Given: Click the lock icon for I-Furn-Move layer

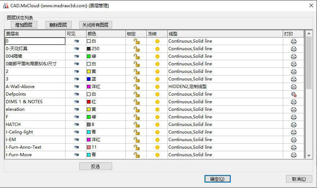Looking at the screenshot, I should pyautogui.click(x=136, y=155).
